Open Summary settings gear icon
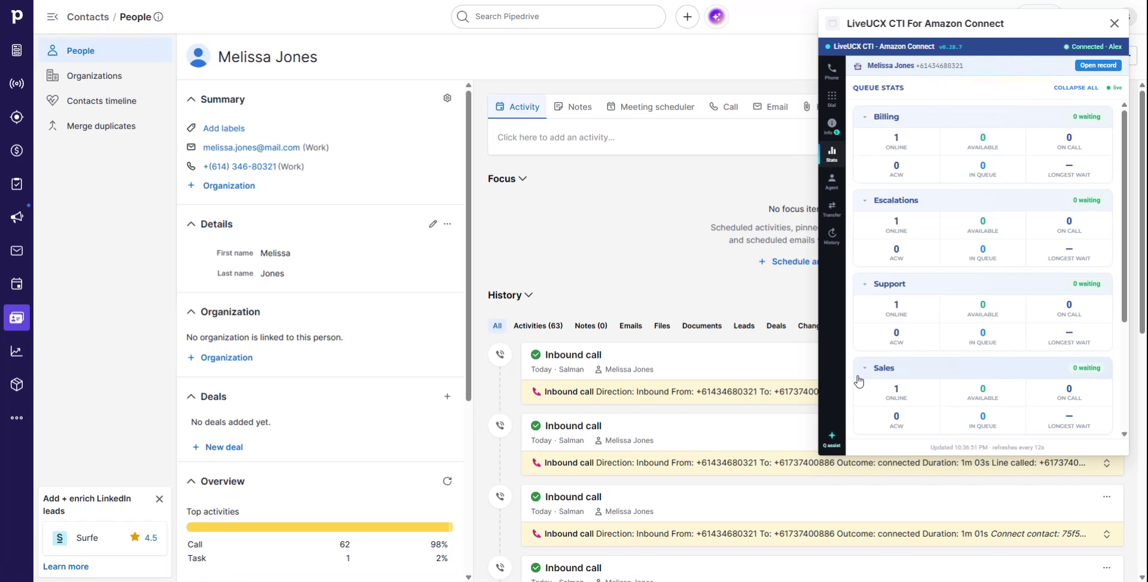The image size is (1148, 582). click(x=447, y=98)
